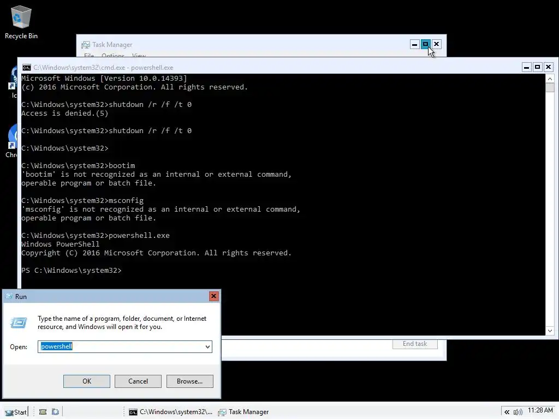The width and height of the screenshot is (559, 419).
Task: Click the 'Windows PowerShell' banner line in console
Action: click(x=60, y=244)
